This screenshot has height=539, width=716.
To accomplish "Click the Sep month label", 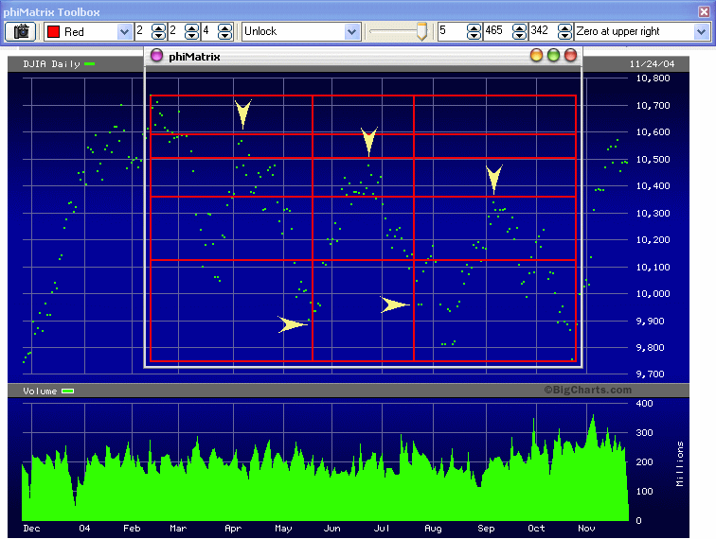I will click(x=486, y=528).
